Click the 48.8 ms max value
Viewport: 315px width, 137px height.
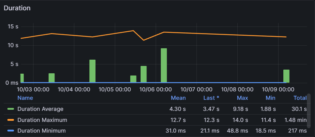(237, 131)
